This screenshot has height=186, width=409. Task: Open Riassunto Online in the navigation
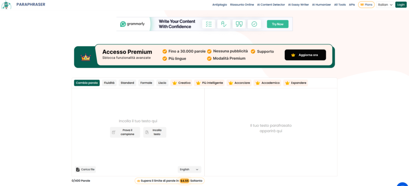242,5
